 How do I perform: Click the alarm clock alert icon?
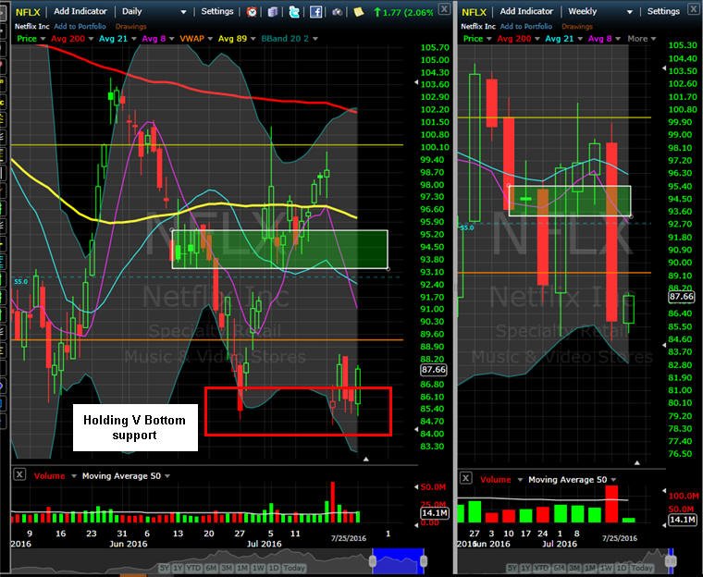click(x=252, y=12)
